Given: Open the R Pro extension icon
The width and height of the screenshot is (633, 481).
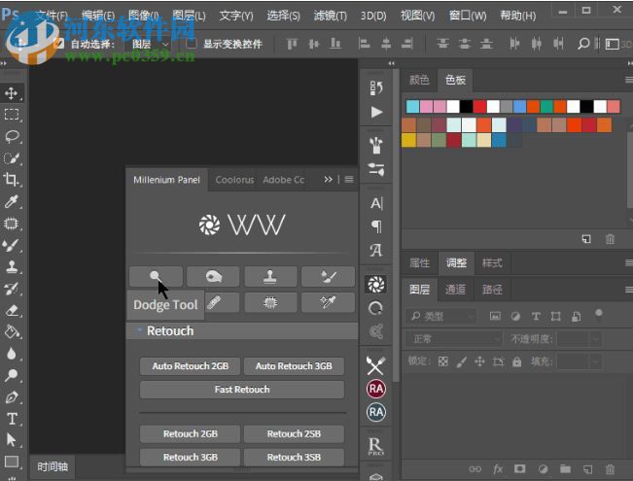Looking at the screenshot, I should click(376, 446).
